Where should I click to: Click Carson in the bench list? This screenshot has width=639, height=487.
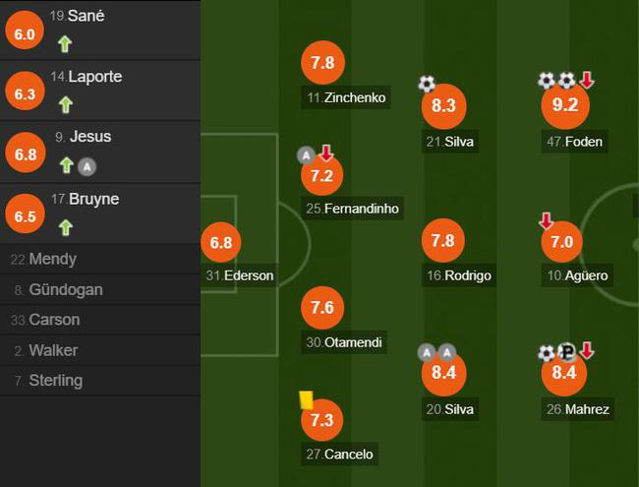[x=54, y=320]
